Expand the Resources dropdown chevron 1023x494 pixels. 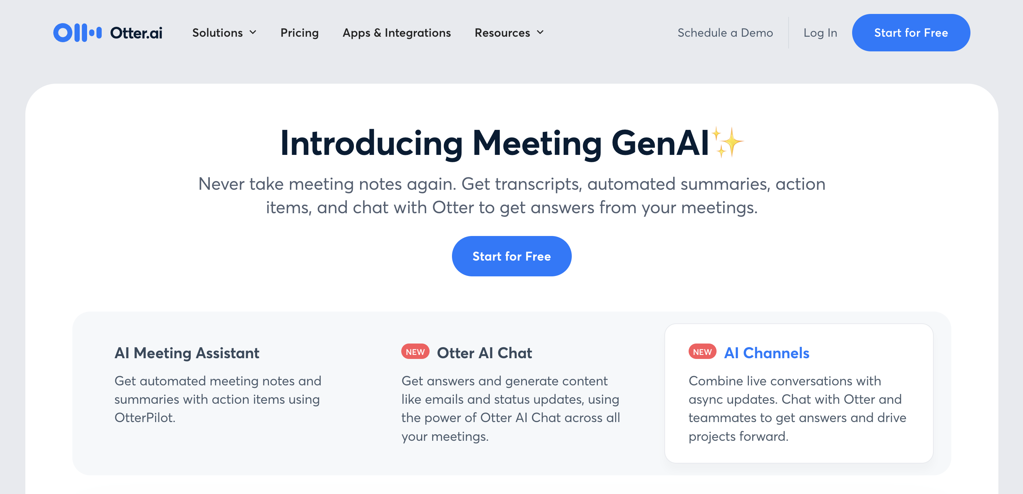click(540, 33)
